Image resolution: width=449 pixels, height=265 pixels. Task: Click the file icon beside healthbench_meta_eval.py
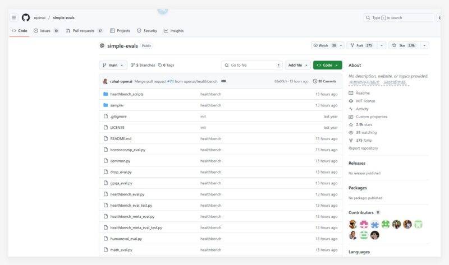coord(106,216)
